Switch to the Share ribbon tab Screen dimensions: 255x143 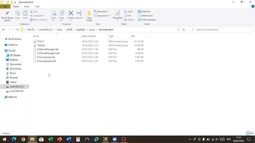[27, 7]
